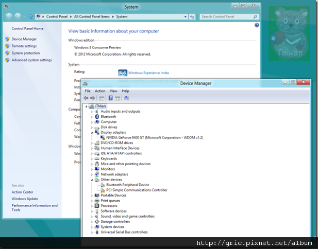The image size is (318, 249).
Task: Click the PCI Simple Communications Controller warning icon
Action: tap(103, 190)
